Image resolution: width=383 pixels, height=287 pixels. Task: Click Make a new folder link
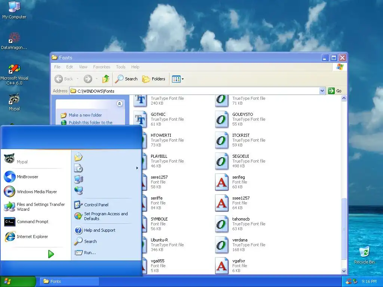coord(85,115)
